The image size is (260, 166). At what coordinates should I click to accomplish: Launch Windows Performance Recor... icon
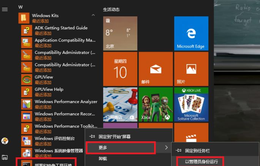(27, 116)
